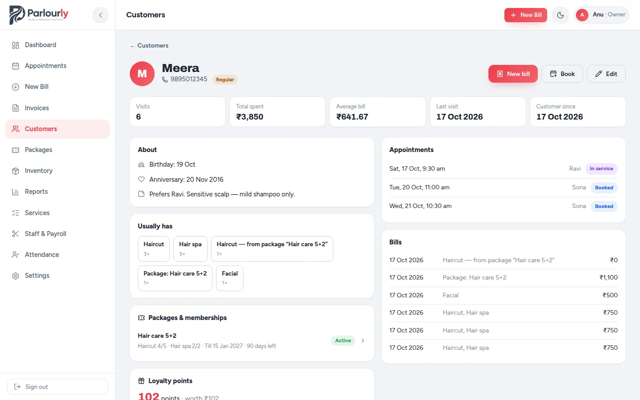Click the Regular customer badge
Screen dimensions: 640x400
[x=225, y=80]
